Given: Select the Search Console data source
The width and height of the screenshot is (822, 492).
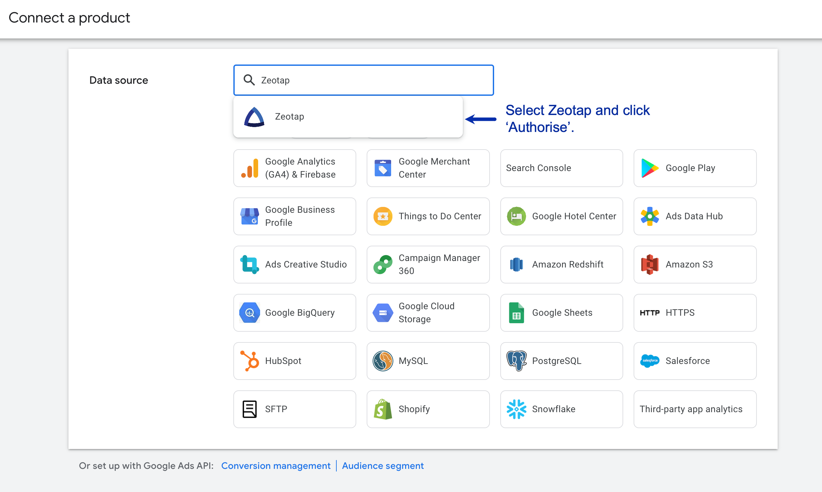Looking at the screenshot, I should [561, 168].
